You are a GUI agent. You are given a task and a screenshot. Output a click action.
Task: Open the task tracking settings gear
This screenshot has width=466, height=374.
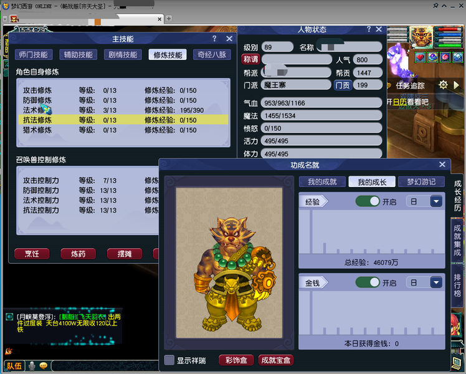tap(443, 85)
